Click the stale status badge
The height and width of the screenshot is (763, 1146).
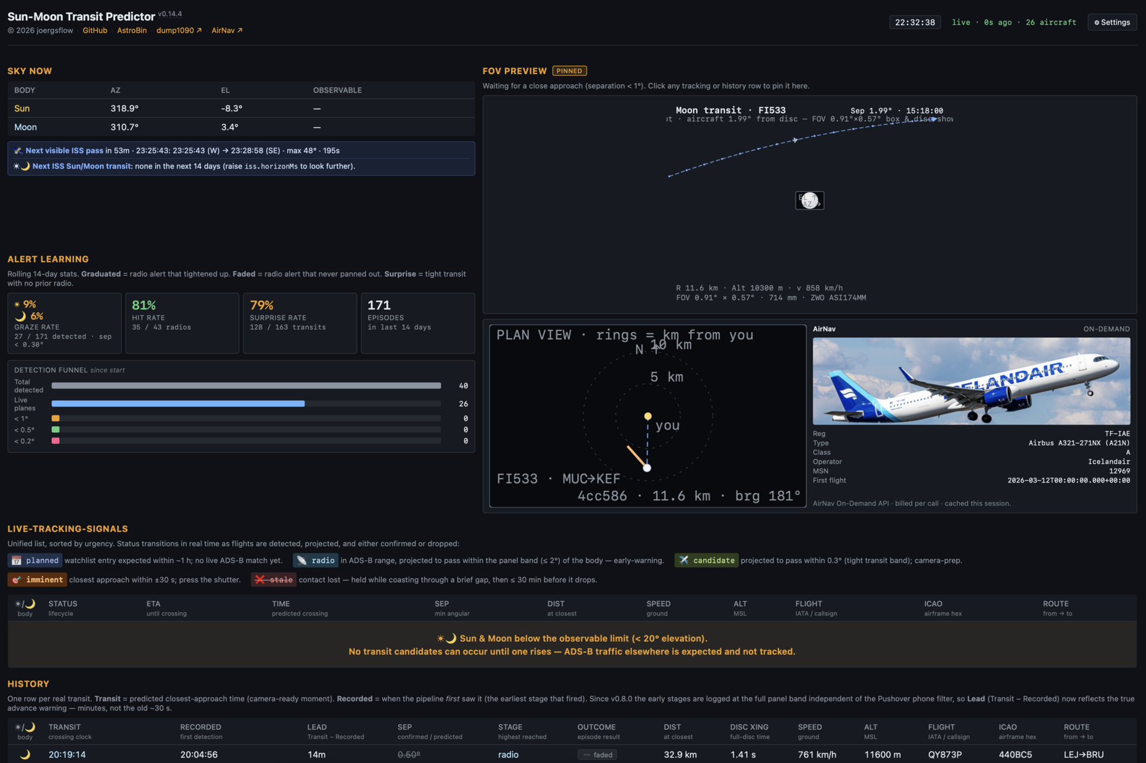point(273,580)
